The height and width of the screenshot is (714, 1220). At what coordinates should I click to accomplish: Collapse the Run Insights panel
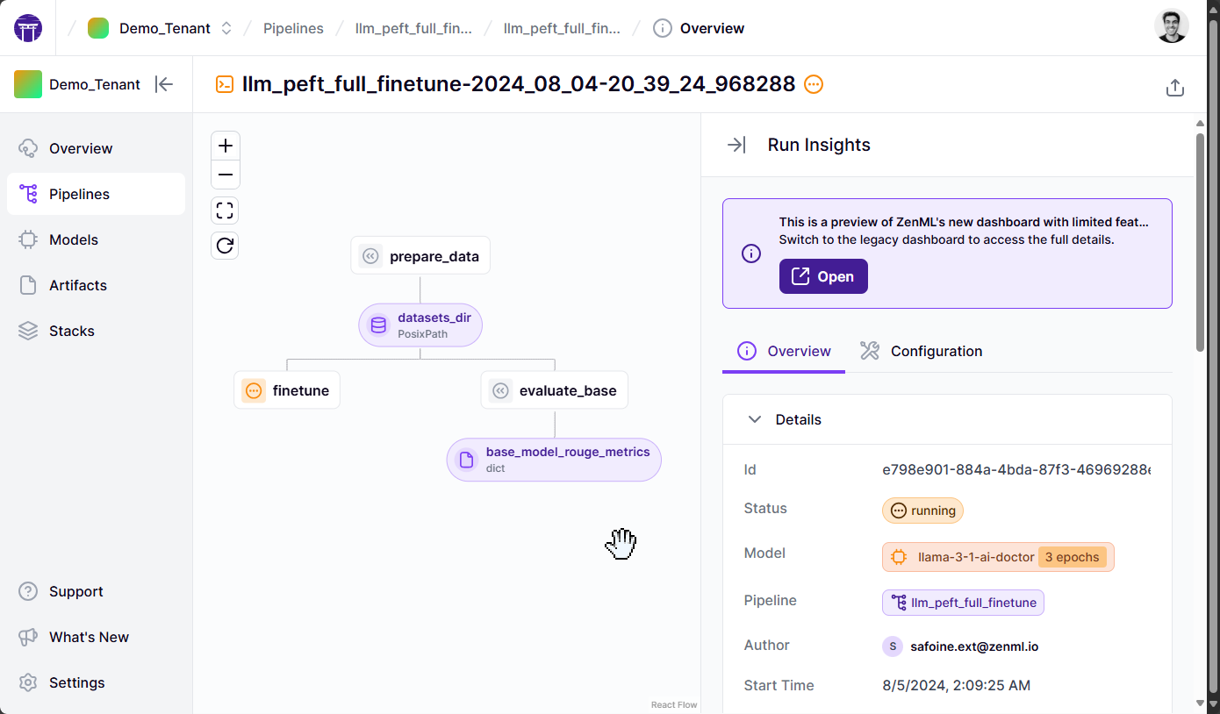pos(736,145)
